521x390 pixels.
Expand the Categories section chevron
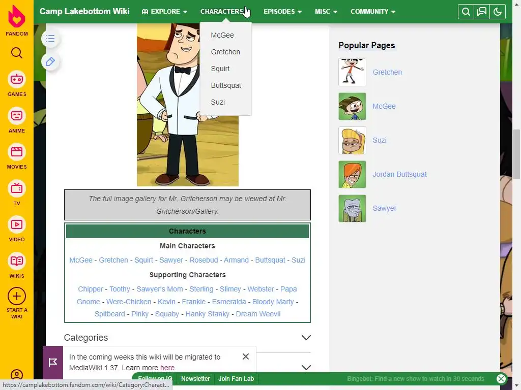306,338
